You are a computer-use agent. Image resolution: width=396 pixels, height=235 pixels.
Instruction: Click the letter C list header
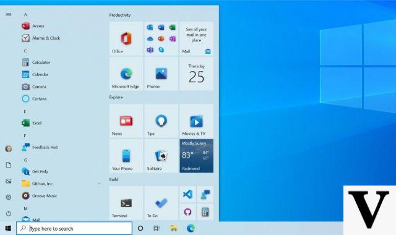25,51
